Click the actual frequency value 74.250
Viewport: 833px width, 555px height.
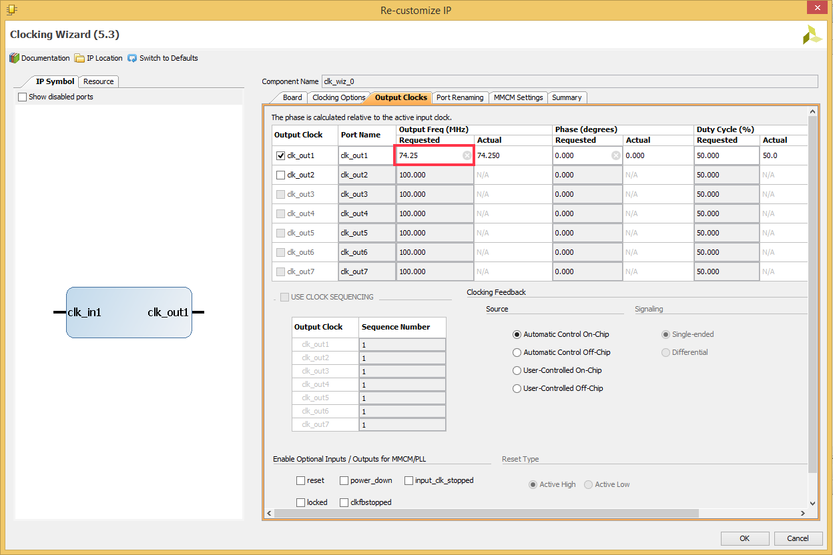[489, 155]
